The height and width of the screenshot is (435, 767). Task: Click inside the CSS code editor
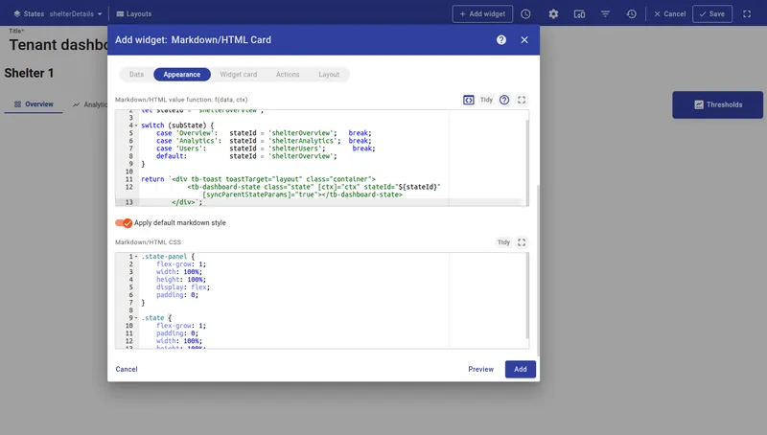[322, 301]
